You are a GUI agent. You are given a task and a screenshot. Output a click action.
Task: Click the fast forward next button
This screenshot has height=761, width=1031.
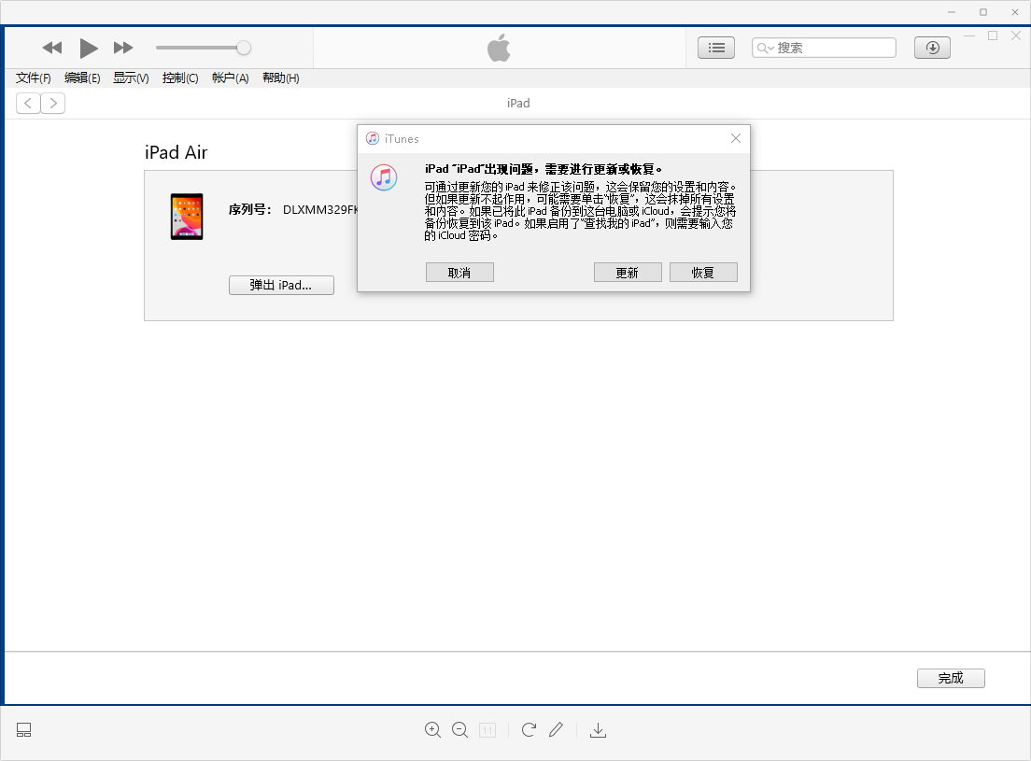click(x=123, y=48)
